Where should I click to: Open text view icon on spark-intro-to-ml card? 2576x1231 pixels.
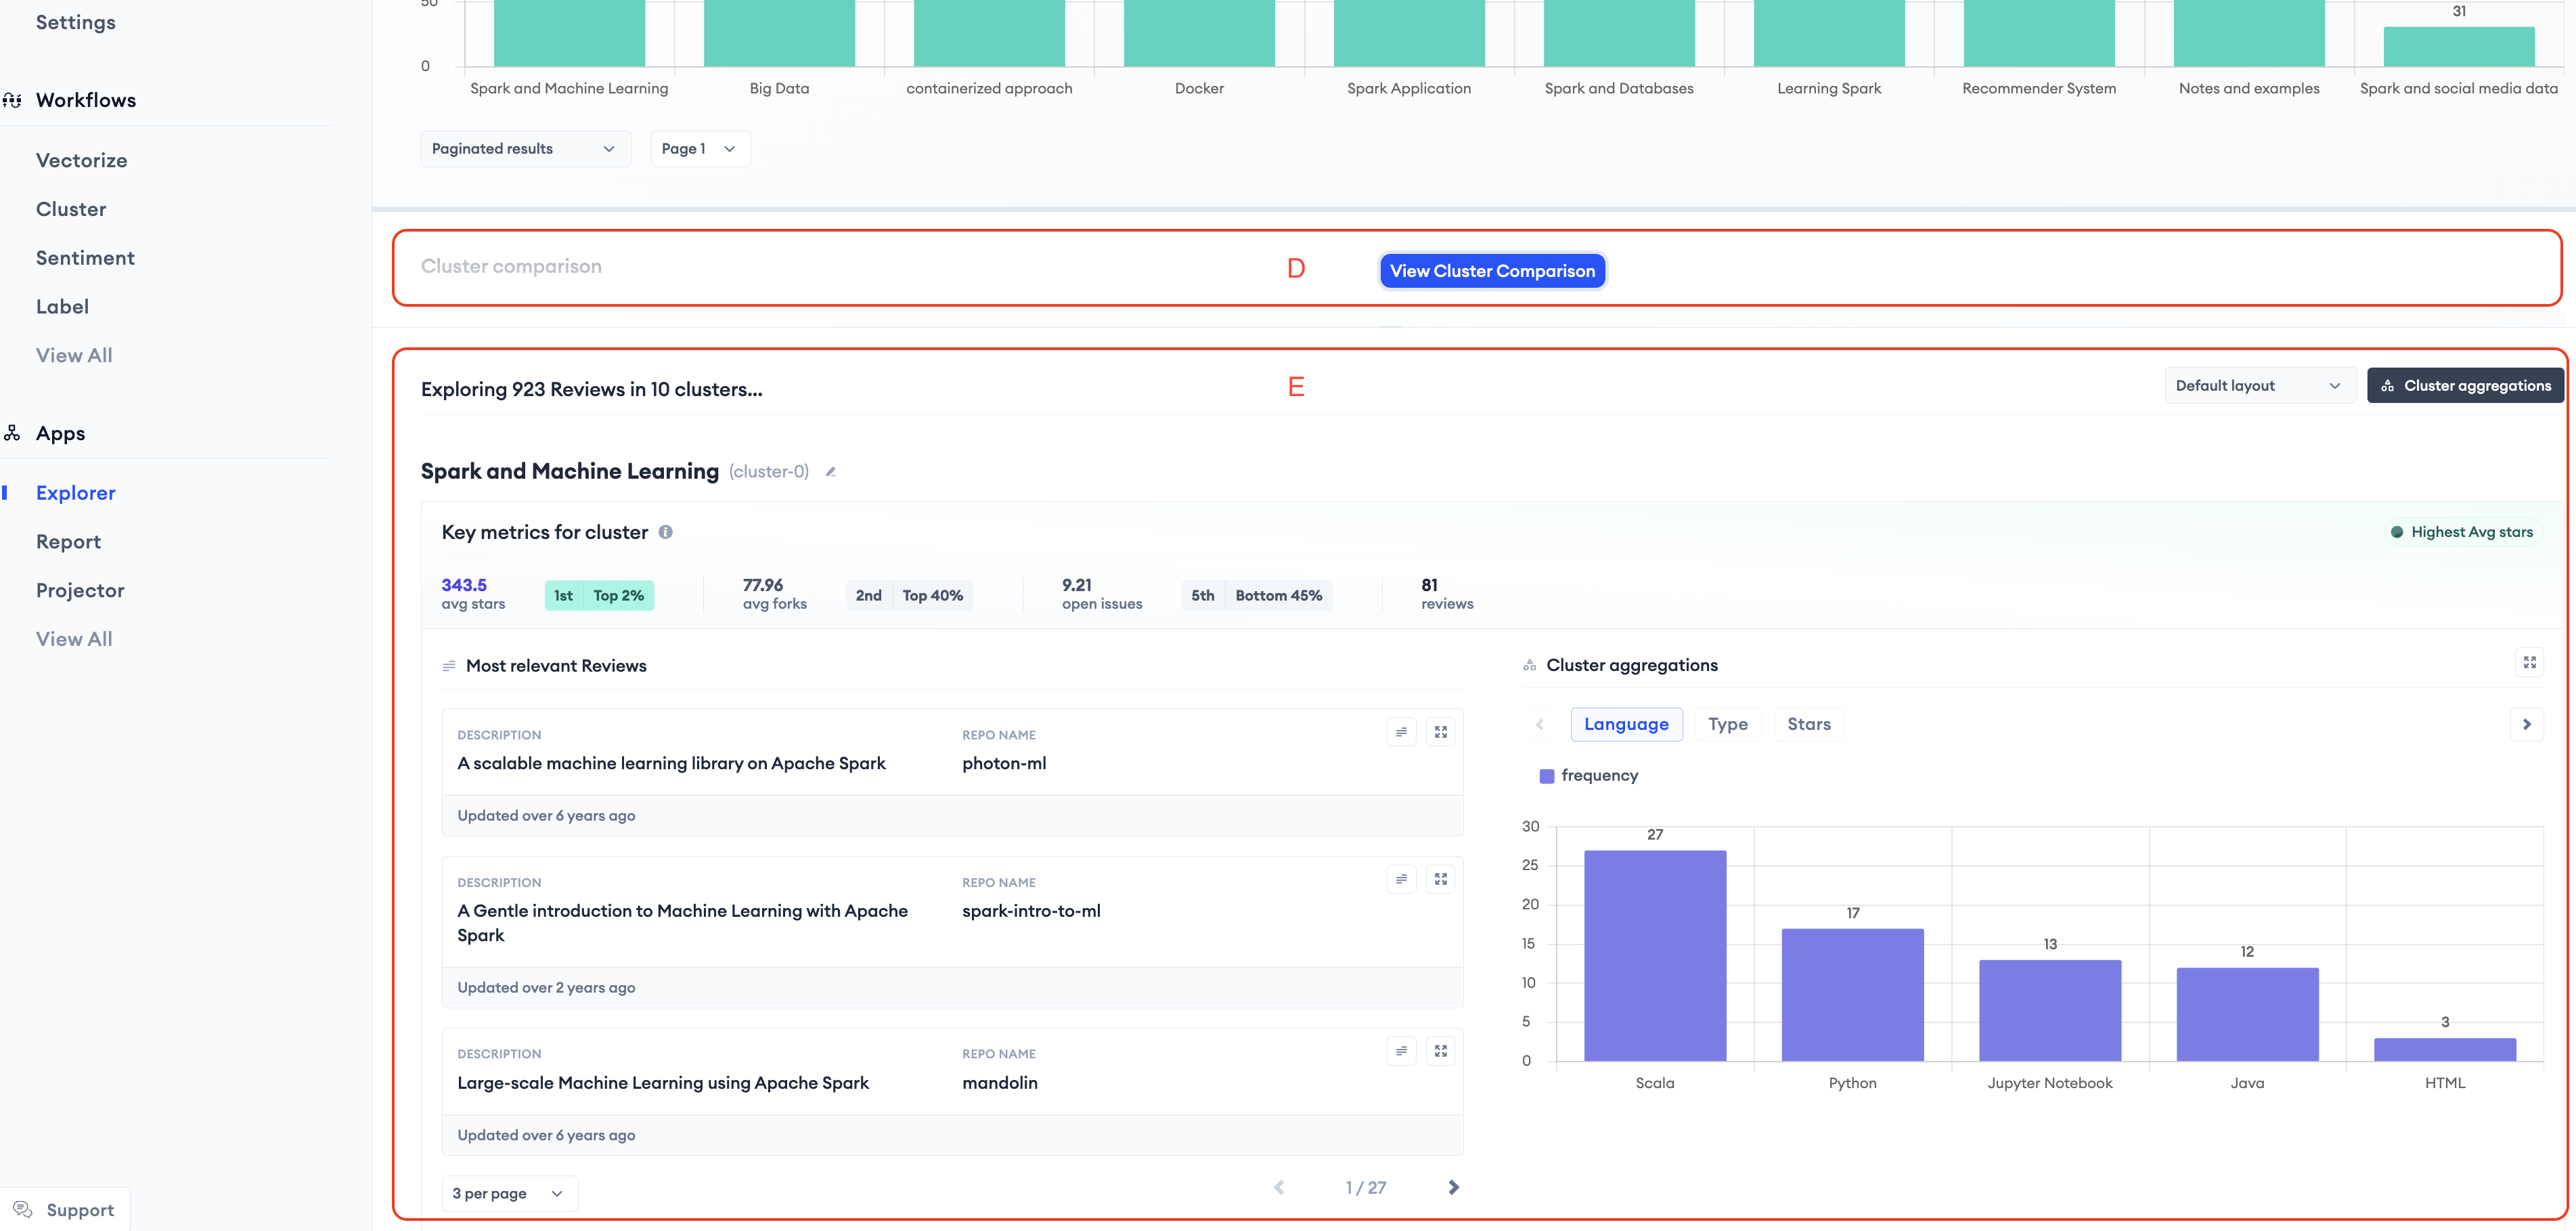[1401, 879]
